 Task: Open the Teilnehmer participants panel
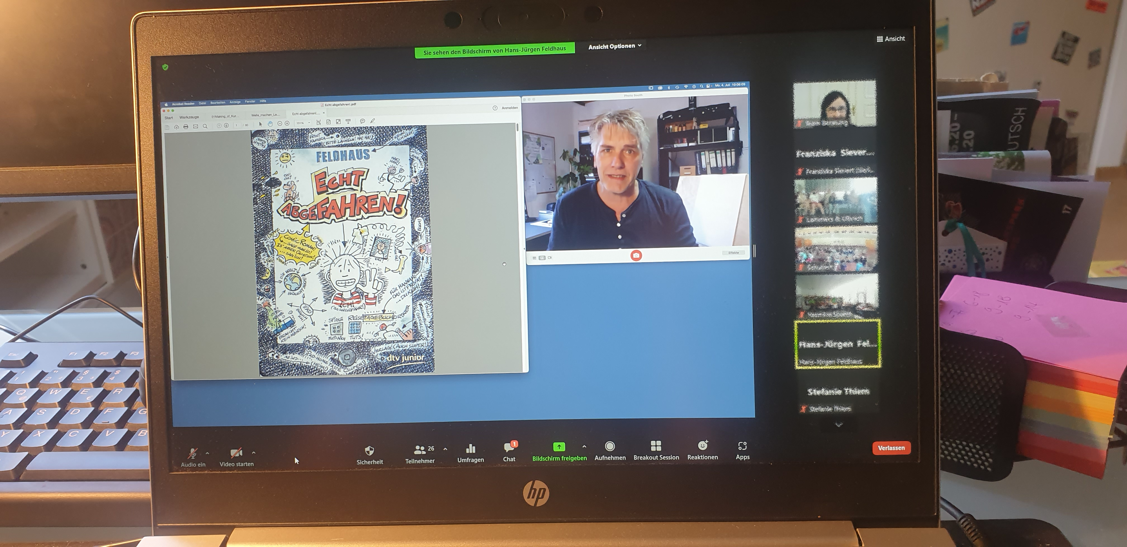pos(420,450)
